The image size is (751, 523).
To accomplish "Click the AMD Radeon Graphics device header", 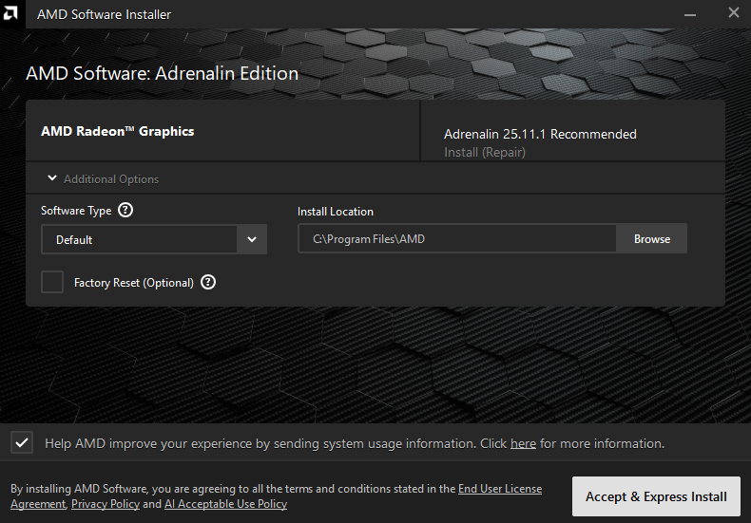I will (118, 132).
